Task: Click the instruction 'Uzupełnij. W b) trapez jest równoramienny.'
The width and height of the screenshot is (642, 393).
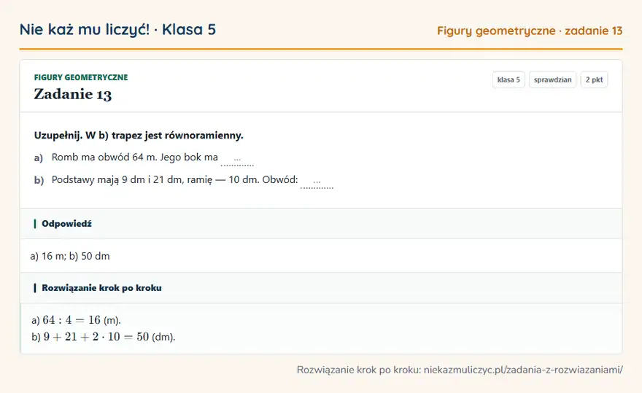Action: (139, 136)
